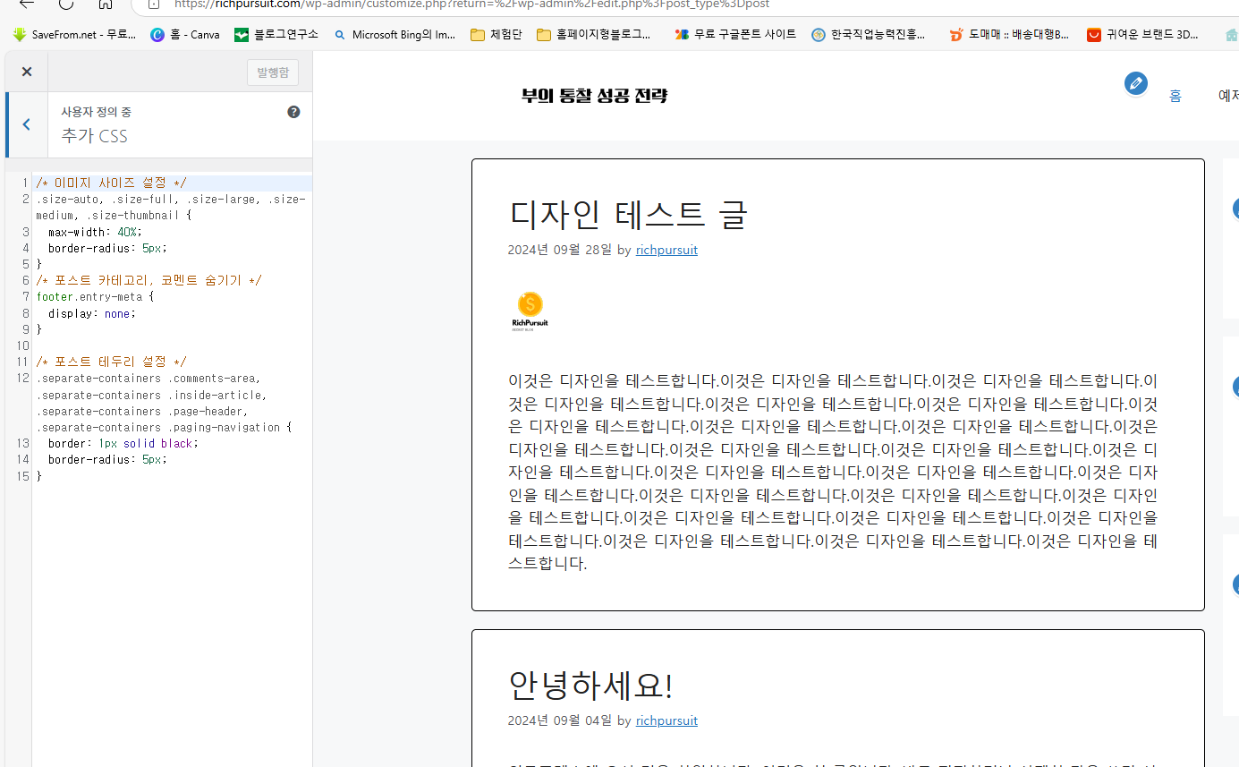Select the 홈 menu item in the preview
This screenshot has width=1239, height=767.
(x=1175, y=96)
